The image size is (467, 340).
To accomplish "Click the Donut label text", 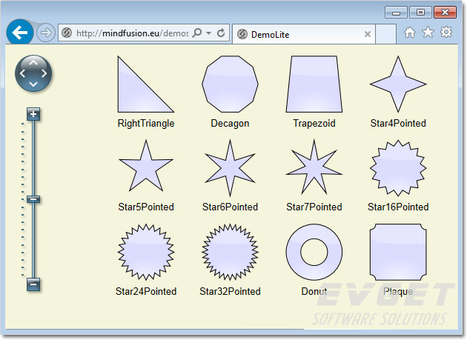I will click(314, 291).
